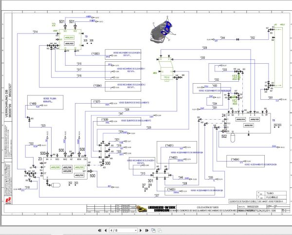
Task: Click hose label *313
Action: click(143, 173)
